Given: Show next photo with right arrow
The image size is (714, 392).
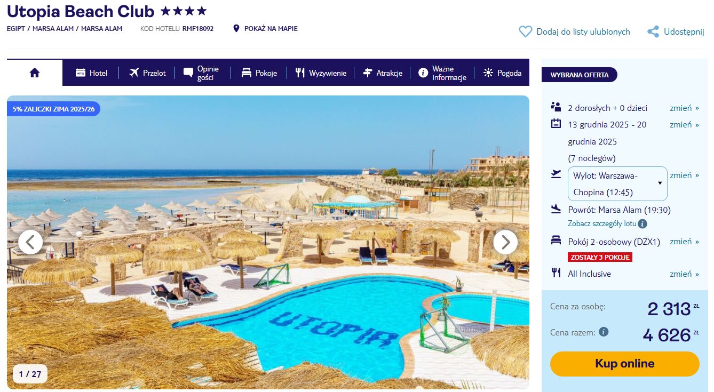Looking at the screenshot, I should click(x=505, y=242).
